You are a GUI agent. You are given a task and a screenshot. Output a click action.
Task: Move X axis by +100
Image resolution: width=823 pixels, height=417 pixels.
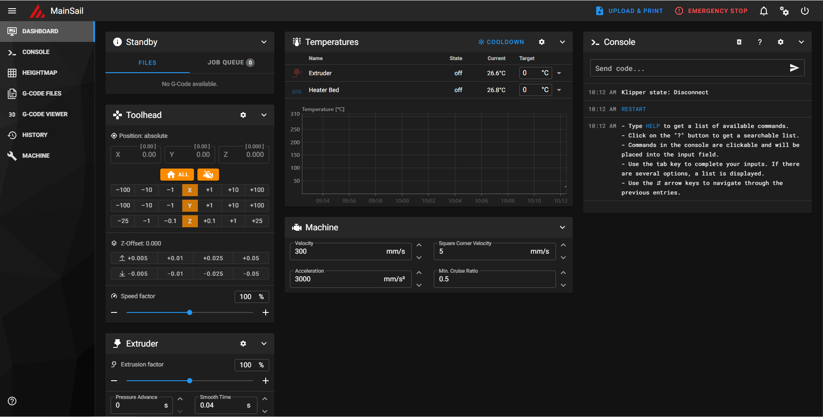tap(257, 190)
